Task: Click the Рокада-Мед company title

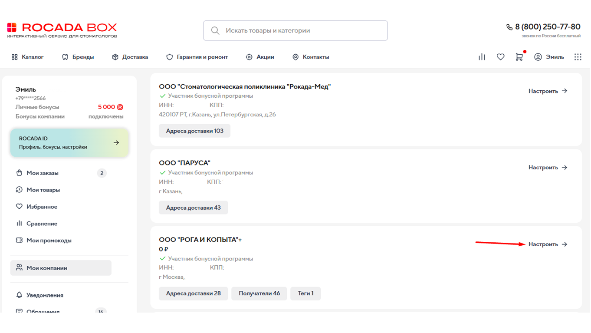Action: point(245,87)
